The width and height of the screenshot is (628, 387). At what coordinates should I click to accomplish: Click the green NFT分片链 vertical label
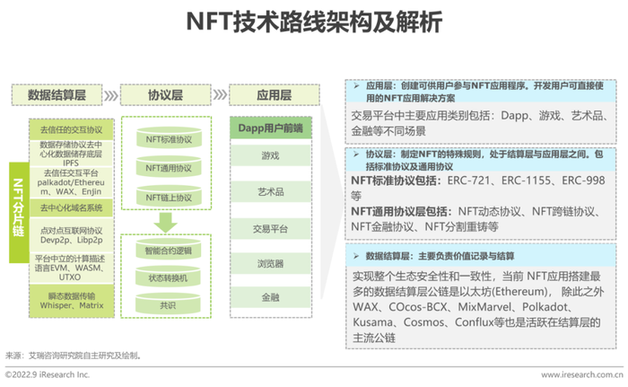point(19,213)
